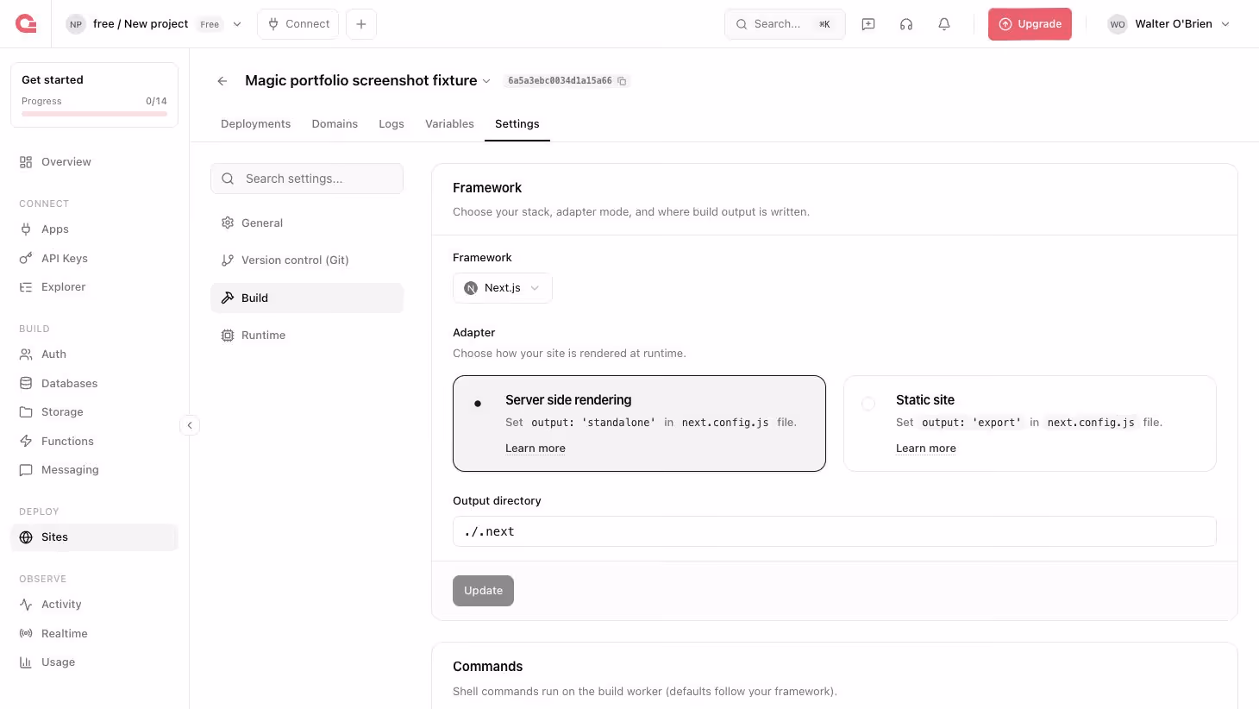This screenshot has width=1259, height=709.
Task: Go back using the arrow by the site title
Action: coord(222,81)
